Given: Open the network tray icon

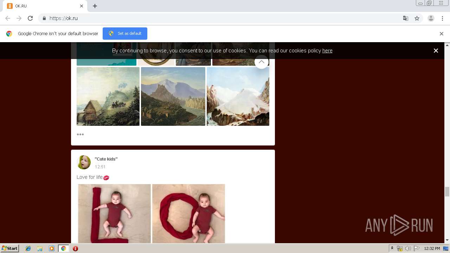Looking at the screenshot, I should click(400, 248).
